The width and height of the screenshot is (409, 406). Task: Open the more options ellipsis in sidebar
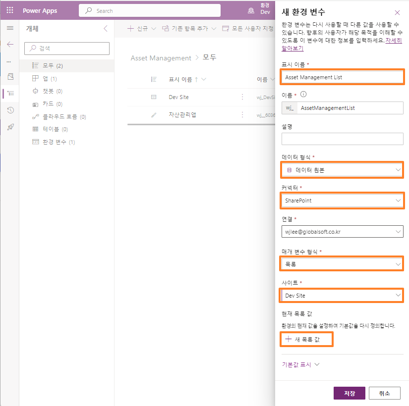9,62
